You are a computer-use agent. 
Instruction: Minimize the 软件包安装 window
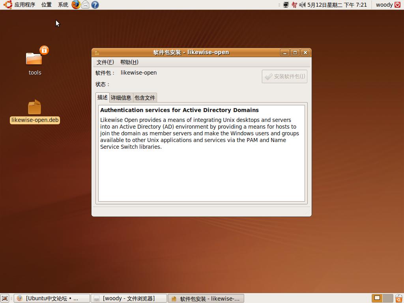click(x=285, y=52)
